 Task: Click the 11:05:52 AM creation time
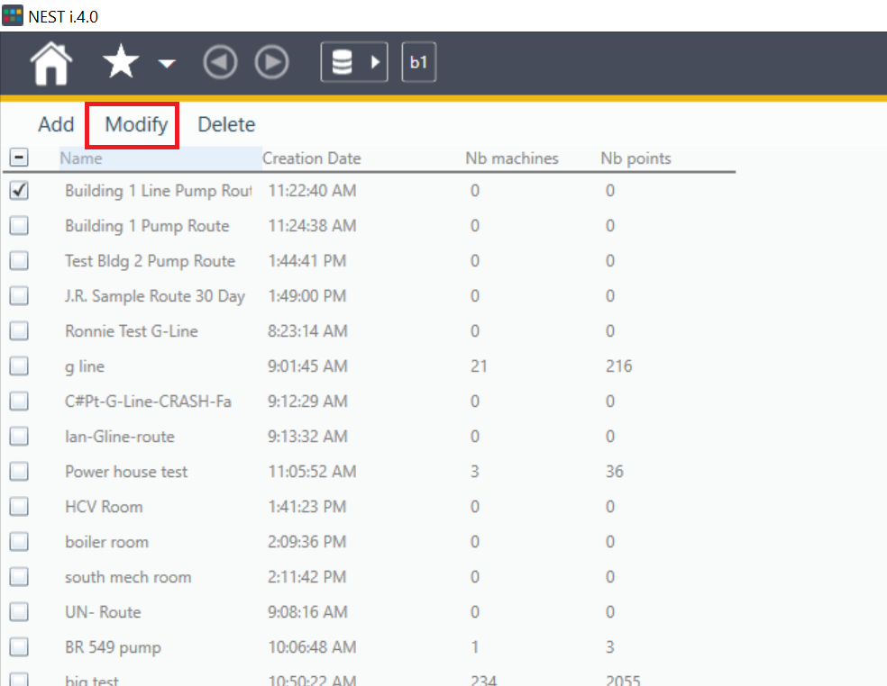point(312,471)
